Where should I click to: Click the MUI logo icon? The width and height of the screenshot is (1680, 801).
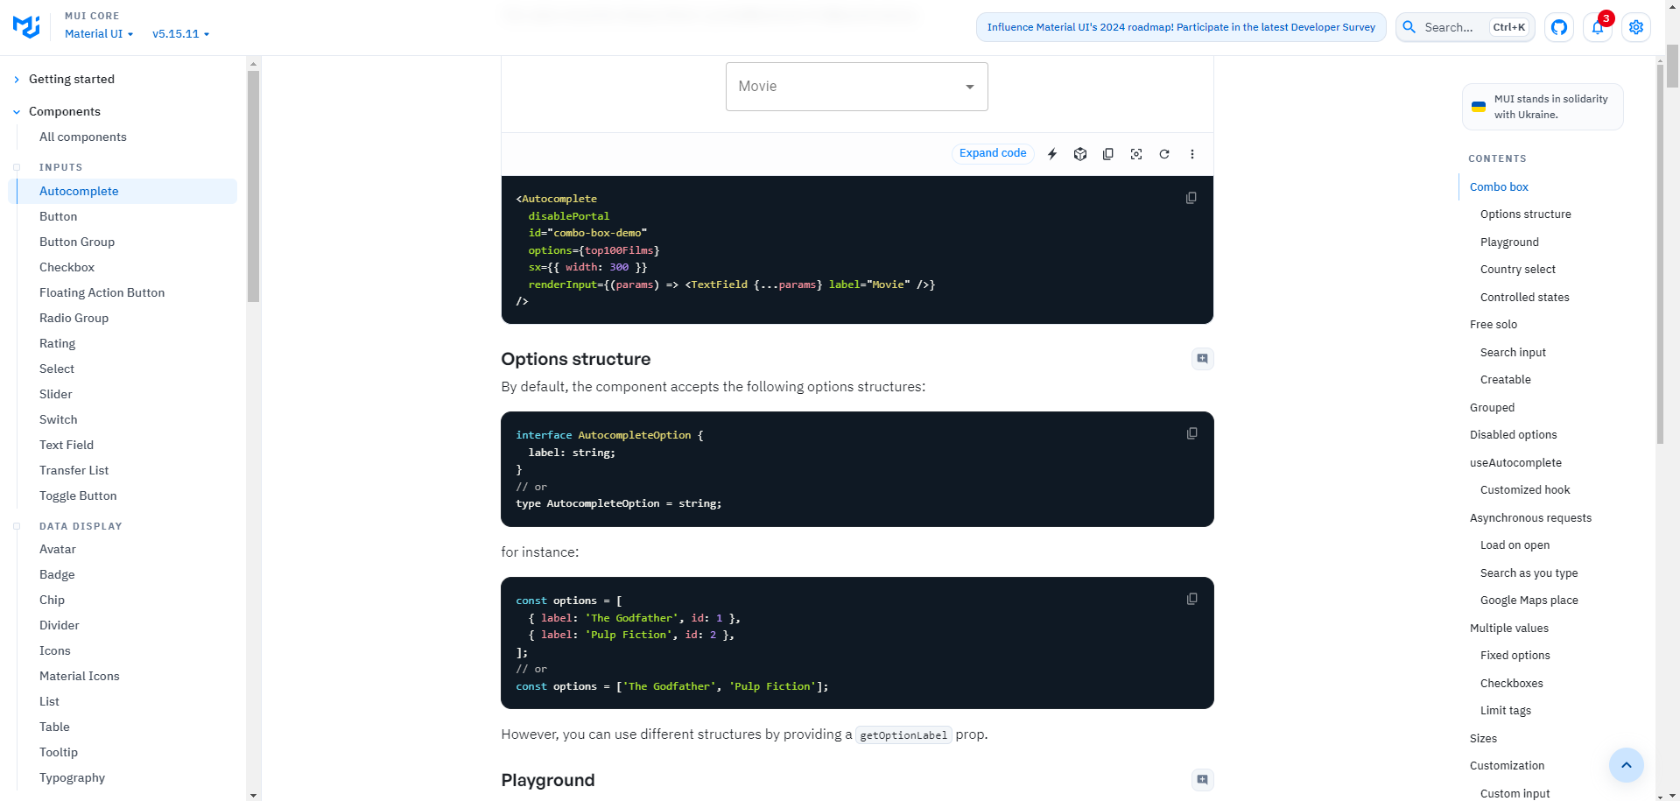click(26, 26)
